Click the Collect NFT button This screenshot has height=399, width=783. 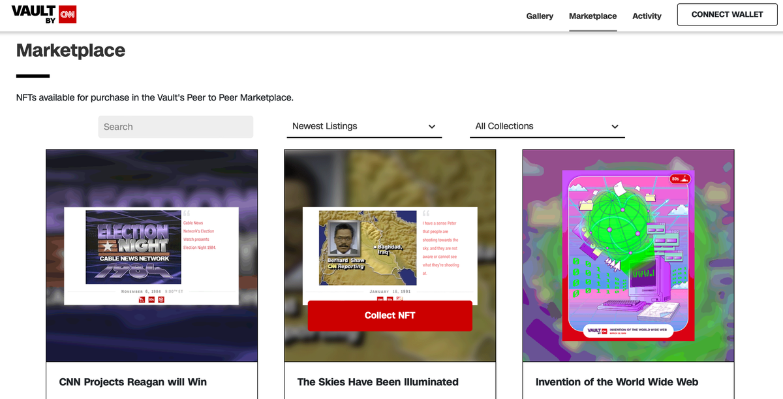390,315
